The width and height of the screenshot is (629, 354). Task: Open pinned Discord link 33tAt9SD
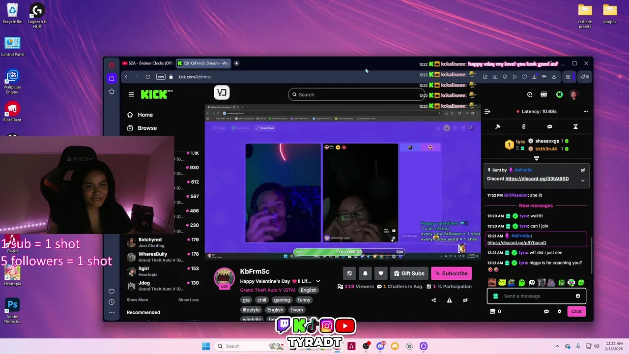537,179
